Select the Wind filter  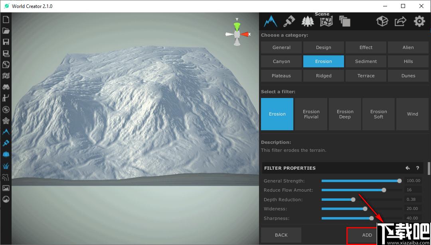pyautogui.click(x=412, y=114)
